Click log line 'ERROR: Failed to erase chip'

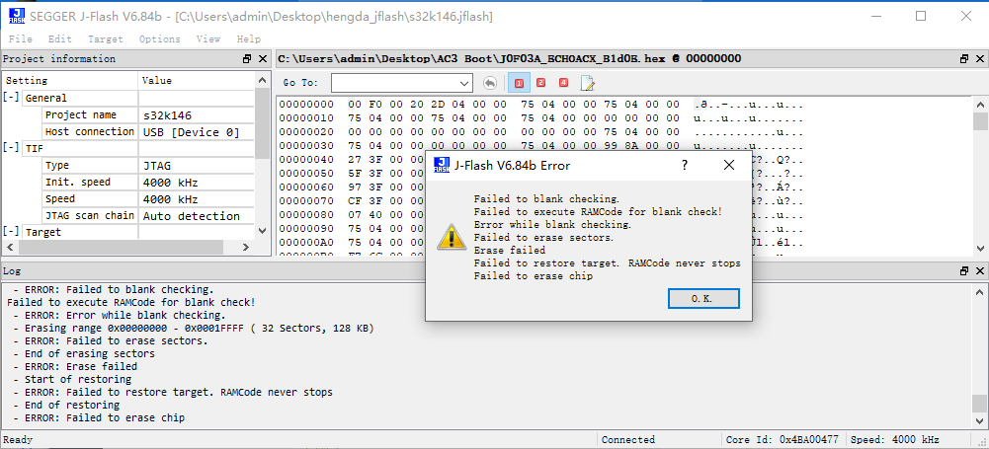click(99, 418)
